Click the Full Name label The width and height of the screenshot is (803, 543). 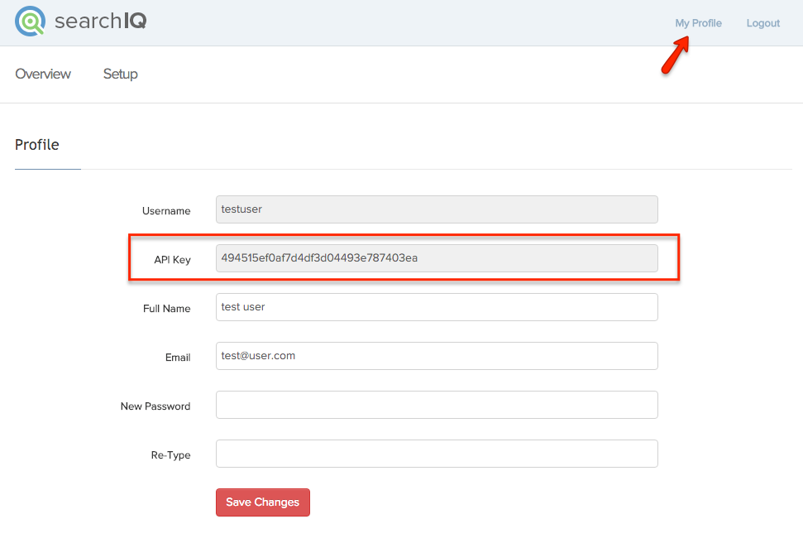click(166, 309)
